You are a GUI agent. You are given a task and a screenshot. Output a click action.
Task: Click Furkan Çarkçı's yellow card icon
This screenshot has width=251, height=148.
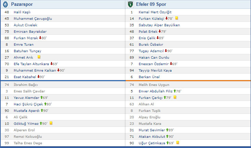tap(175, 98)
